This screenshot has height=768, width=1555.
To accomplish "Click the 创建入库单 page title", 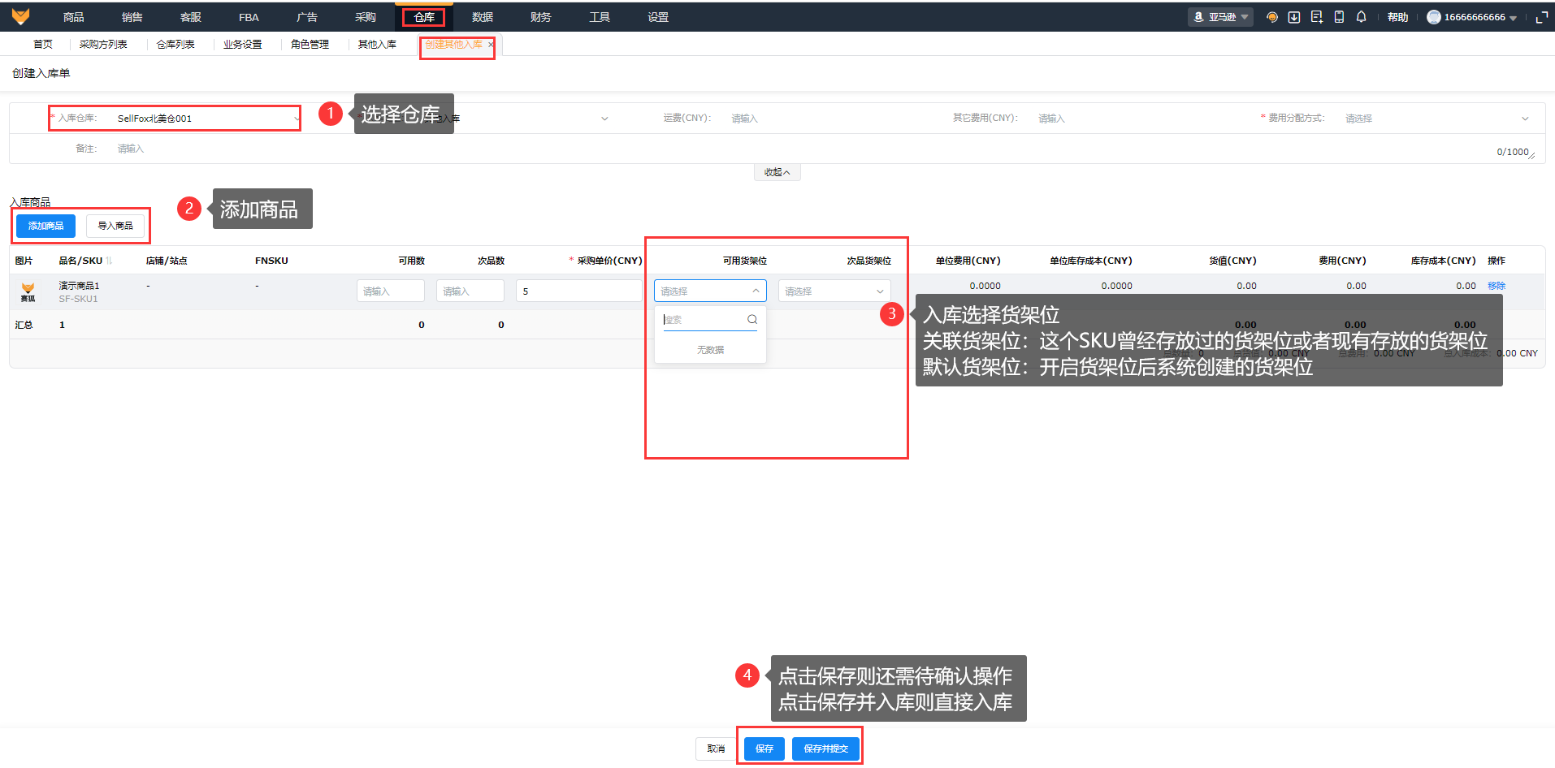I will tap(41, 73).
